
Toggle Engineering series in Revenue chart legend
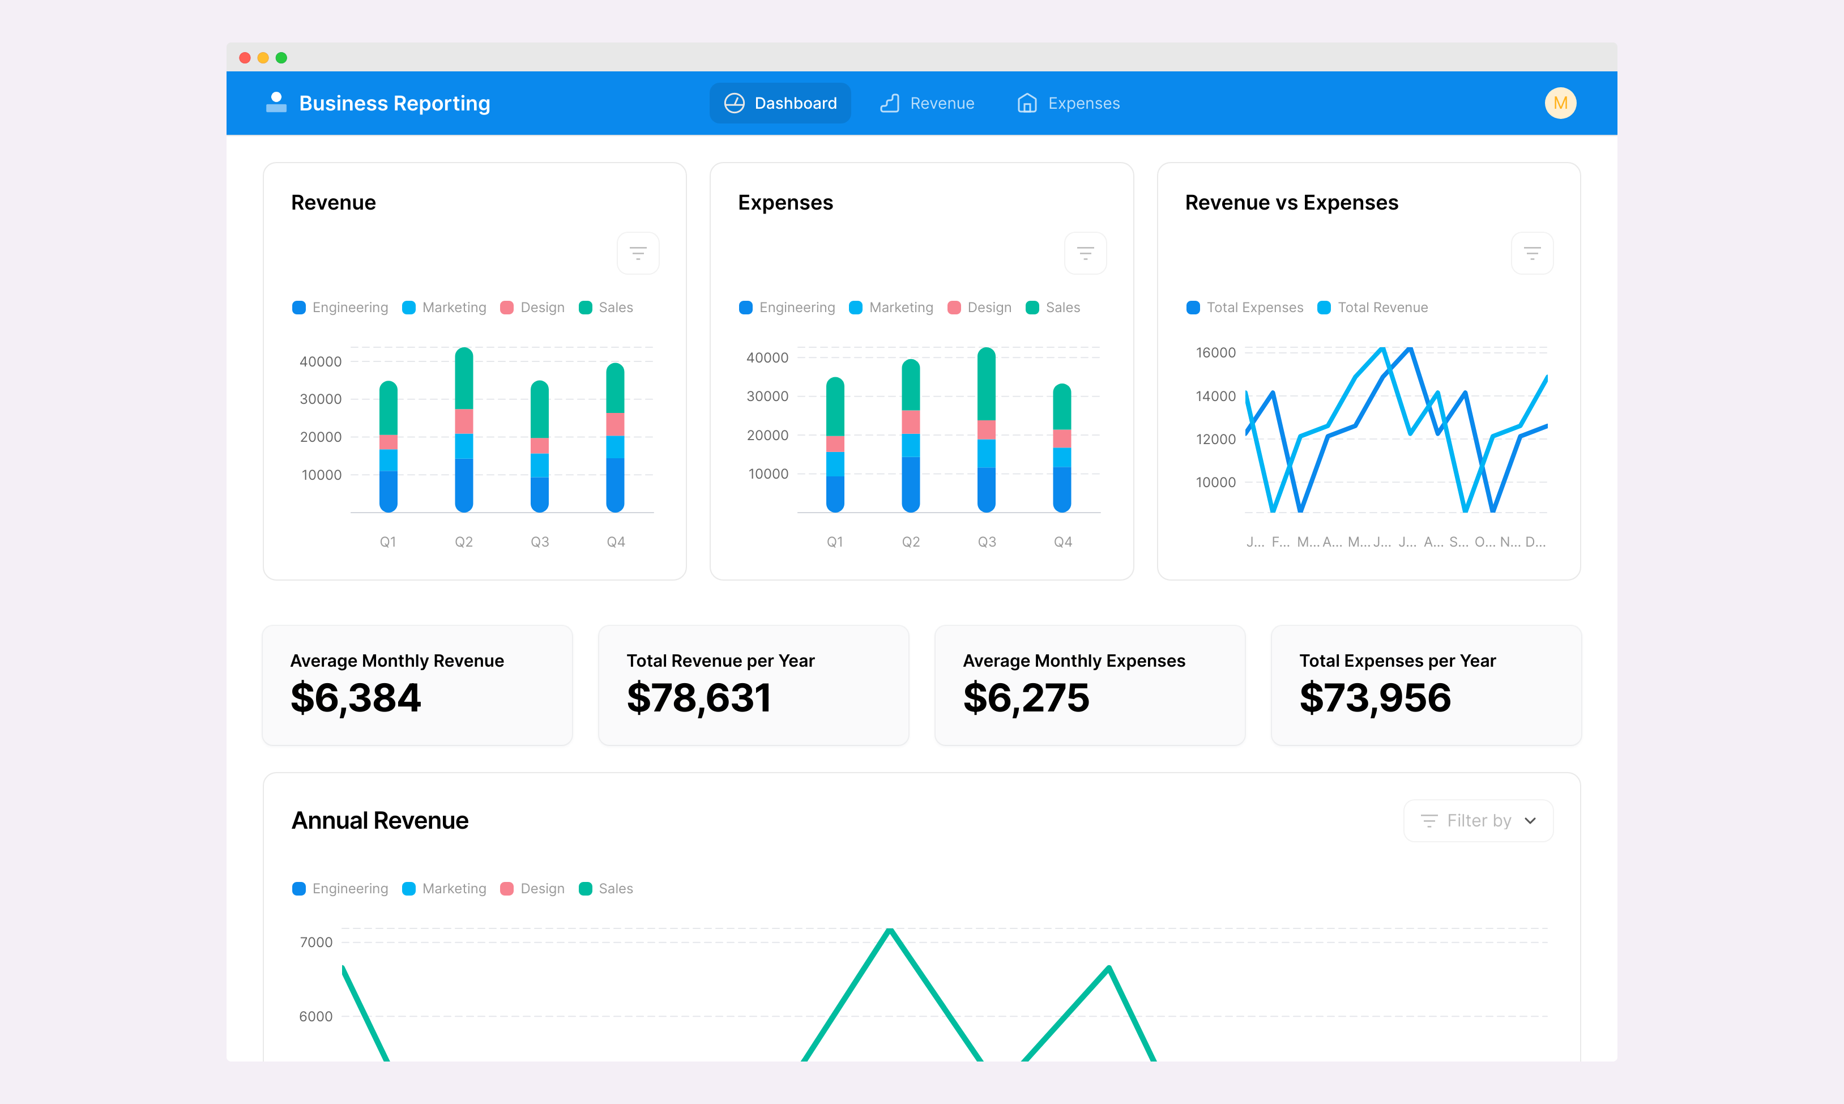click(340, 307)
